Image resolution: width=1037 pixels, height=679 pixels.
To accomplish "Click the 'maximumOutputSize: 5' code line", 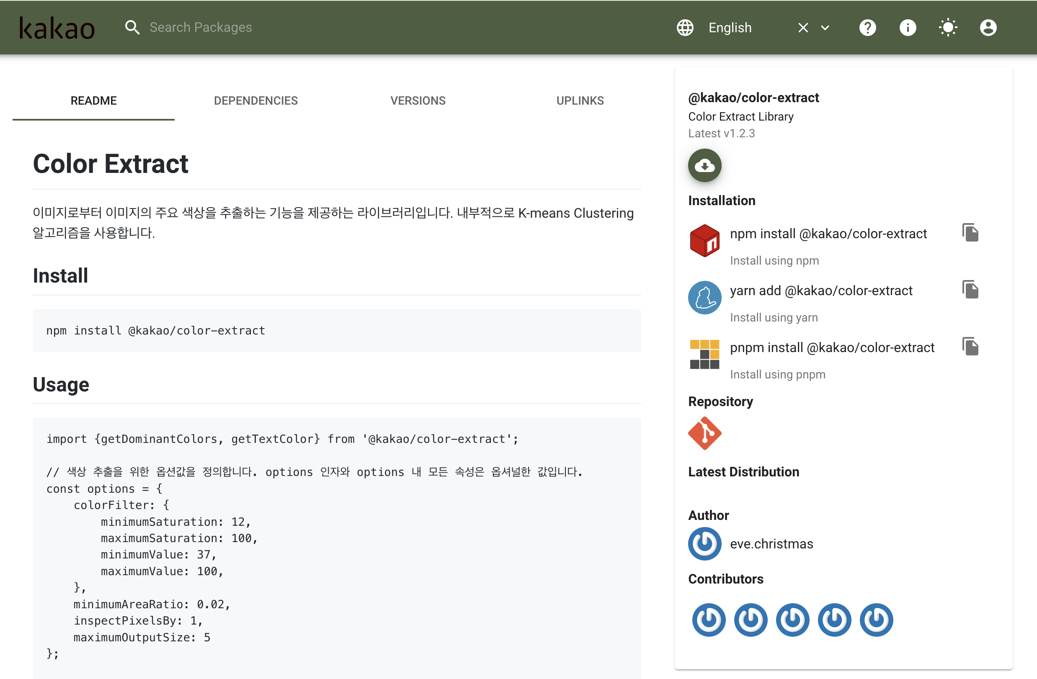I will [142, 637].
